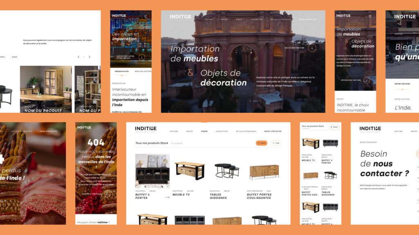Click '404' heading in mobile 404 mockup

[96, 142]
